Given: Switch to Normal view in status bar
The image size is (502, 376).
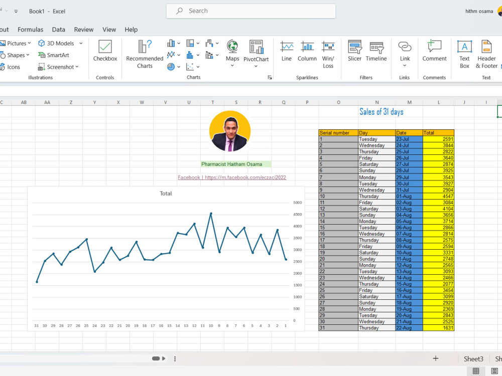Looking at the screenshot, I should click(x=476, y=371).
